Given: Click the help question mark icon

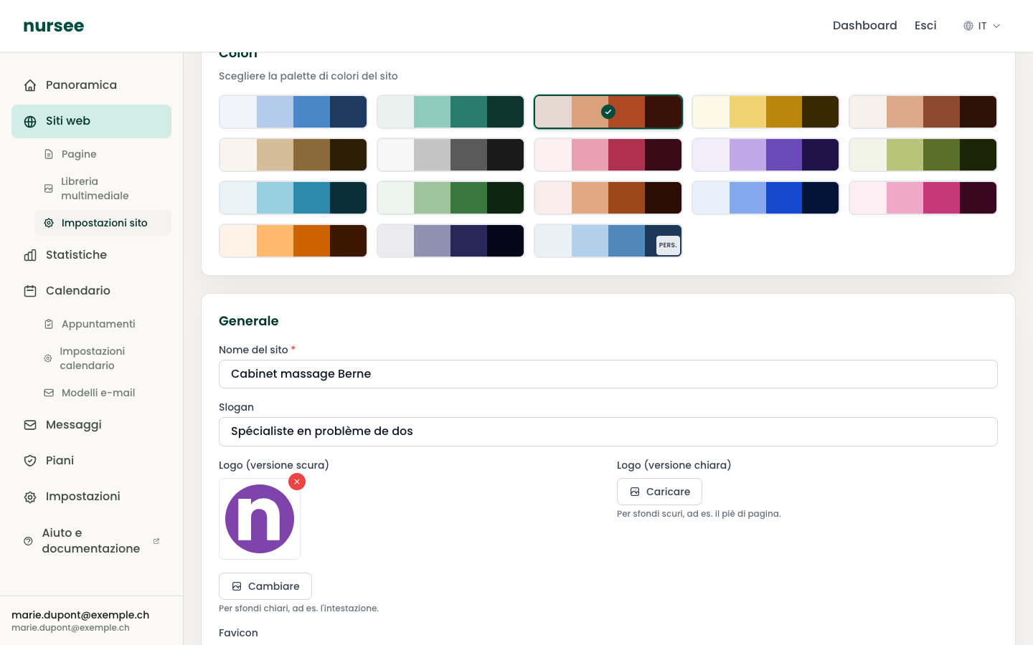Looking at the screenshot, I should point(28,541).
